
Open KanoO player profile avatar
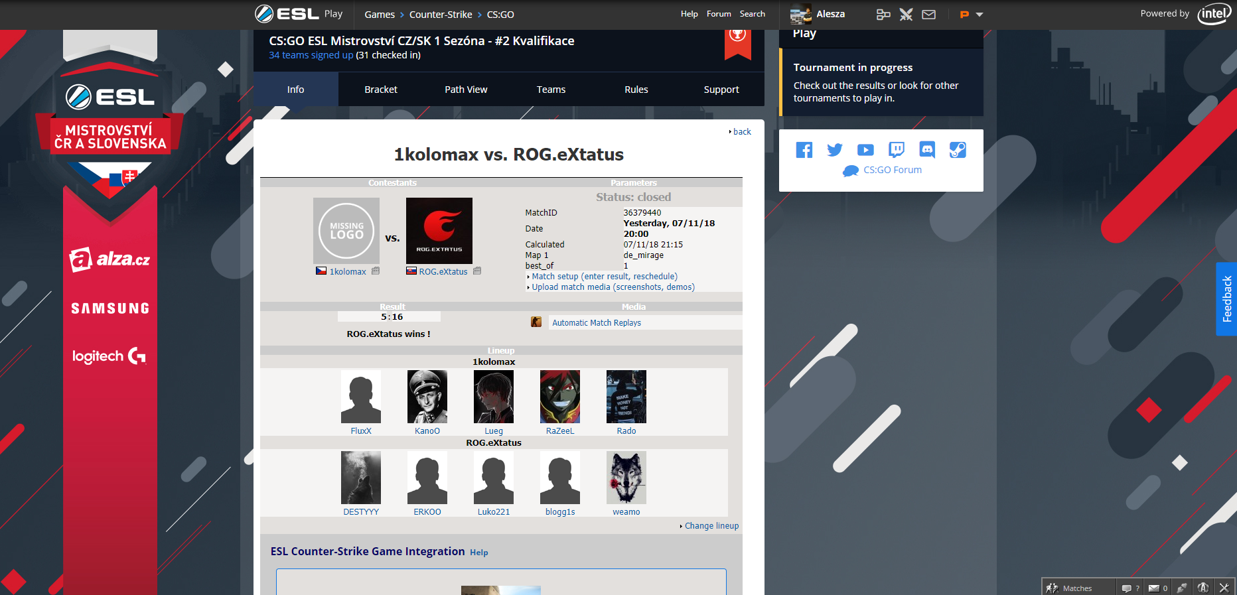[x=427, y=397]
